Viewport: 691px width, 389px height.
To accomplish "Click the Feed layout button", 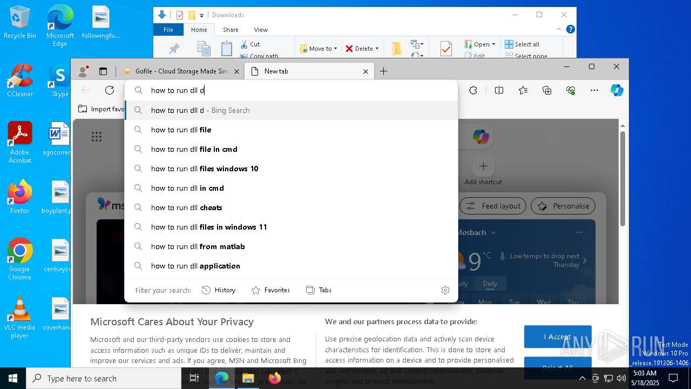I will (493, 206).
